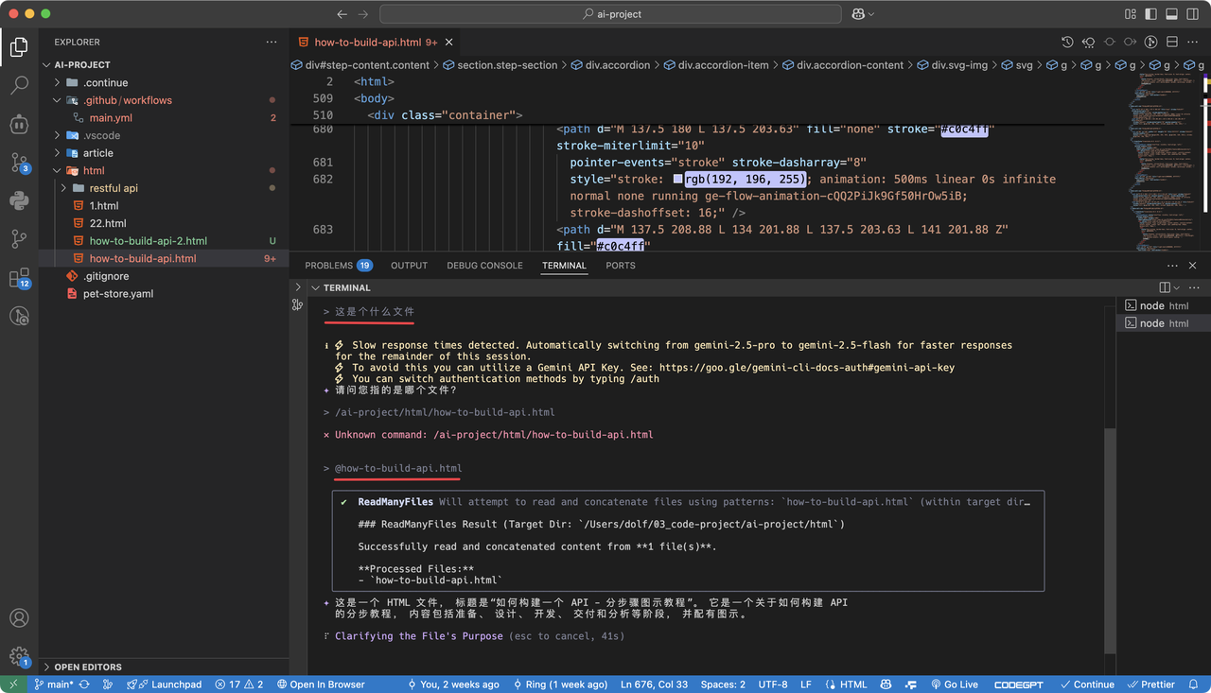Click CODEGPT in the status bar

1020,684
